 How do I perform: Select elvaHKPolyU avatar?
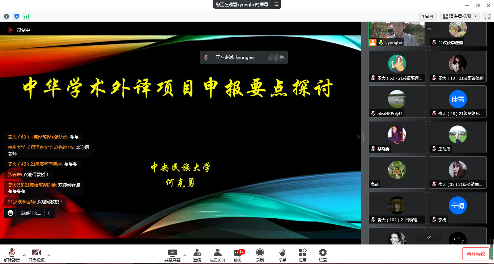(x=397, y=99)
